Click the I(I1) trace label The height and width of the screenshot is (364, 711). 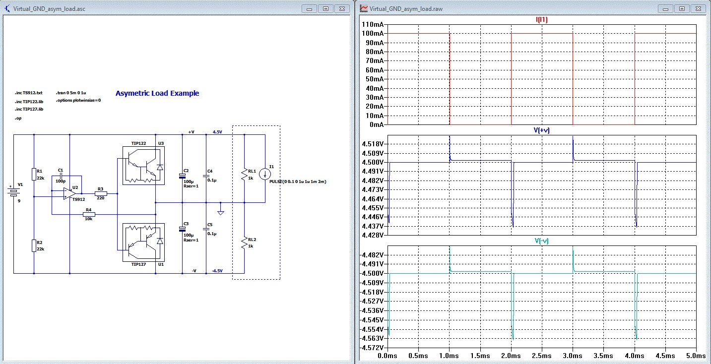541,20
